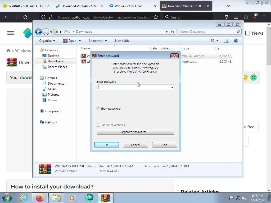Screen dimensions: 271x203
Task: Select the WinRAR archive file row icon
Action: point(84,56)
